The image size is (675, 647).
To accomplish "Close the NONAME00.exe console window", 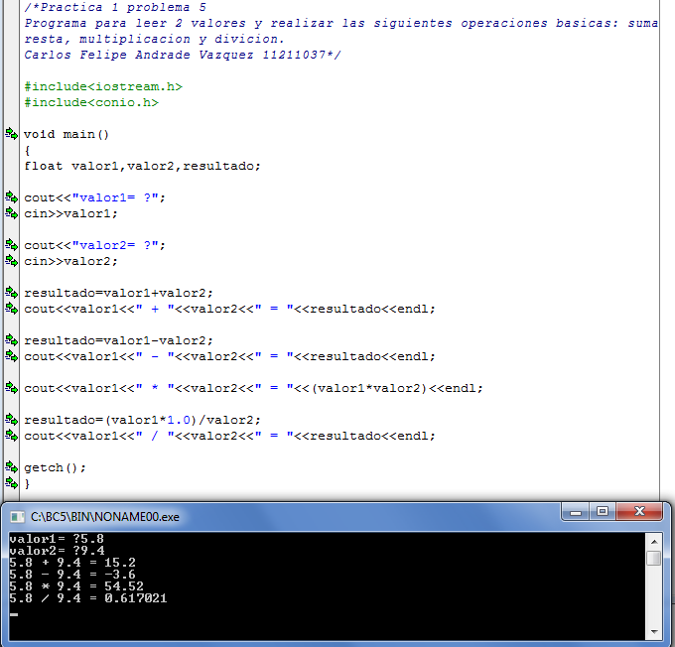I will point(639,512).
